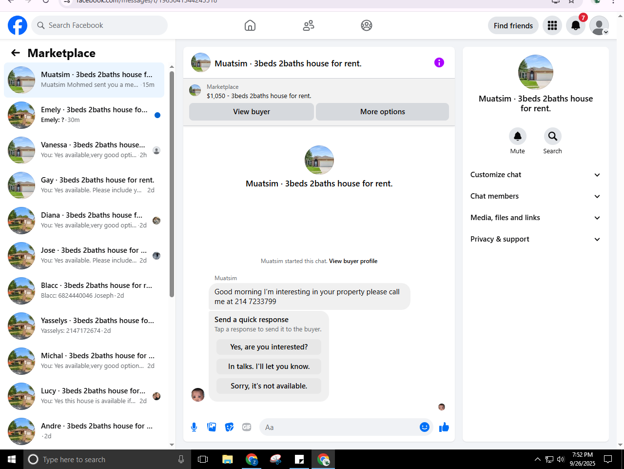
Task: Open Lucy's conversation
Action: point(84,396)
